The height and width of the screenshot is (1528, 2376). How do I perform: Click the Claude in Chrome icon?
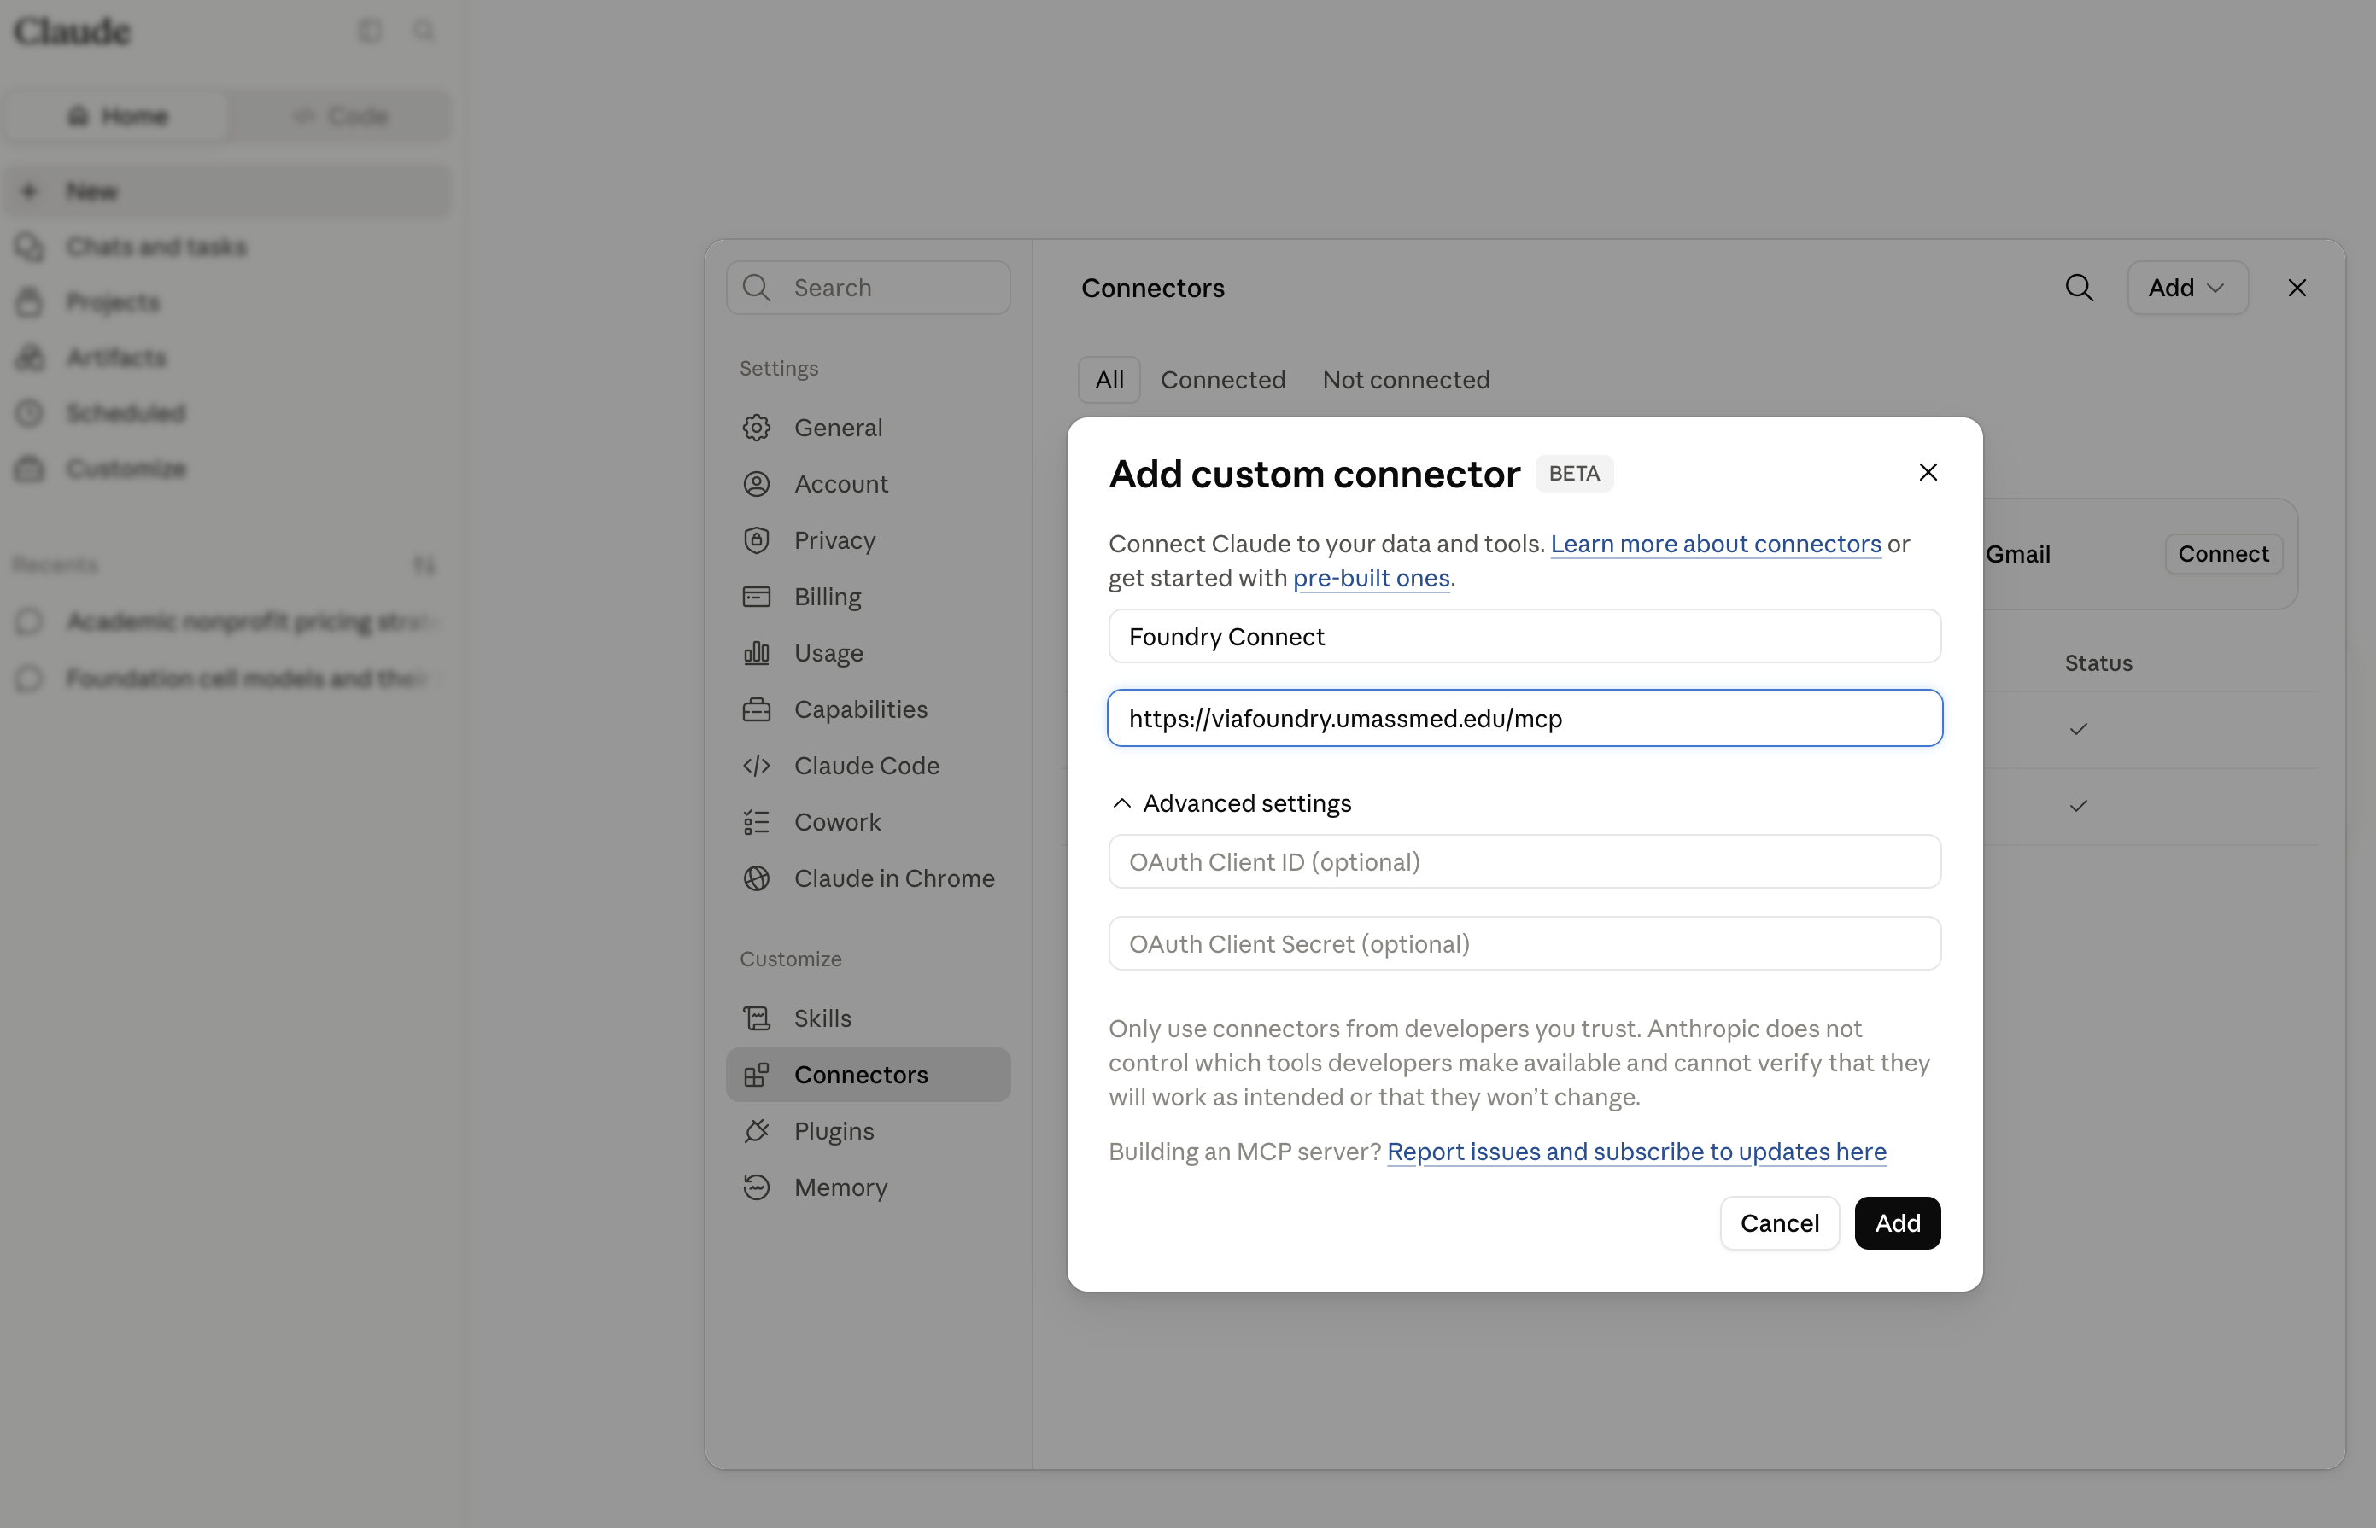pos(756,878)
